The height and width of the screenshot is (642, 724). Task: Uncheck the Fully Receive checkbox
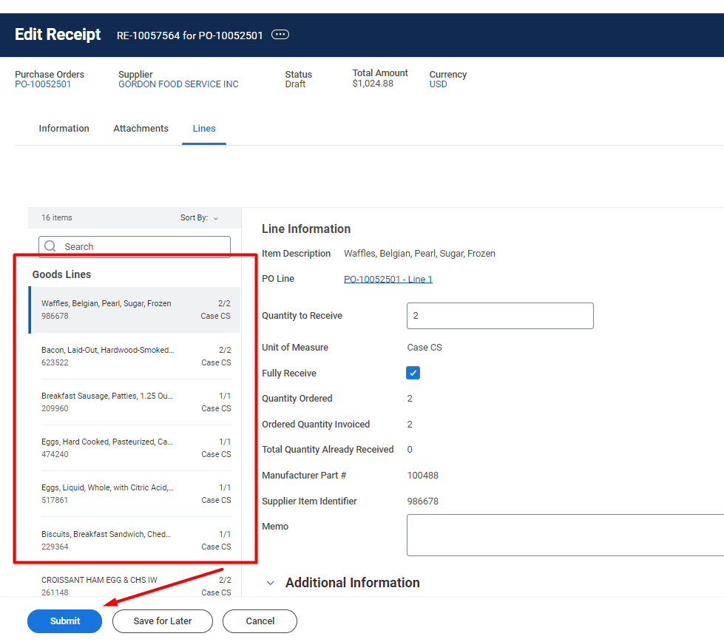[x=413, y=373]
